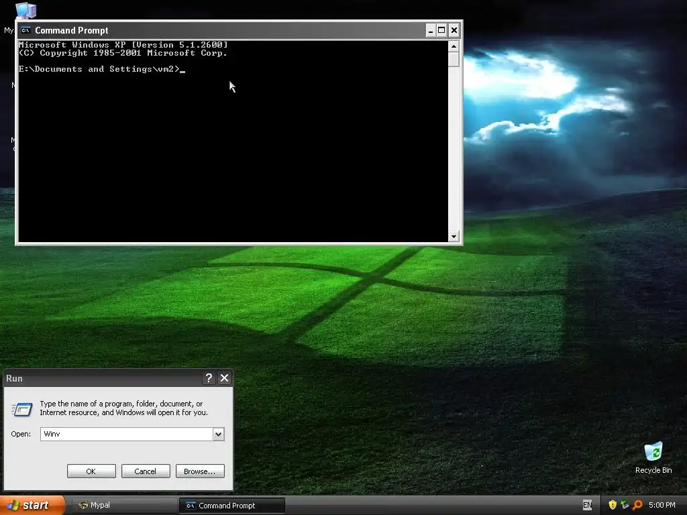Click the Microsoft Windows XP version line
The width and height of the screenshot is (687, 515).
click(x=123, y=45)
